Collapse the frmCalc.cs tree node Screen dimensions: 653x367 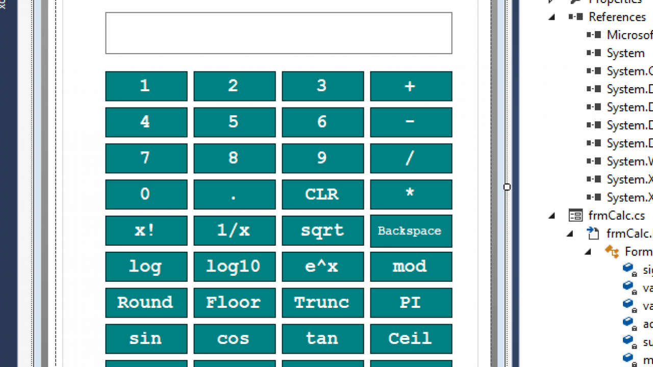tap(552, 216)
